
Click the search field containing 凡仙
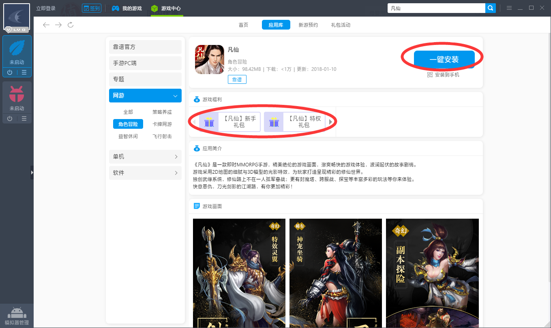point(436,8)
